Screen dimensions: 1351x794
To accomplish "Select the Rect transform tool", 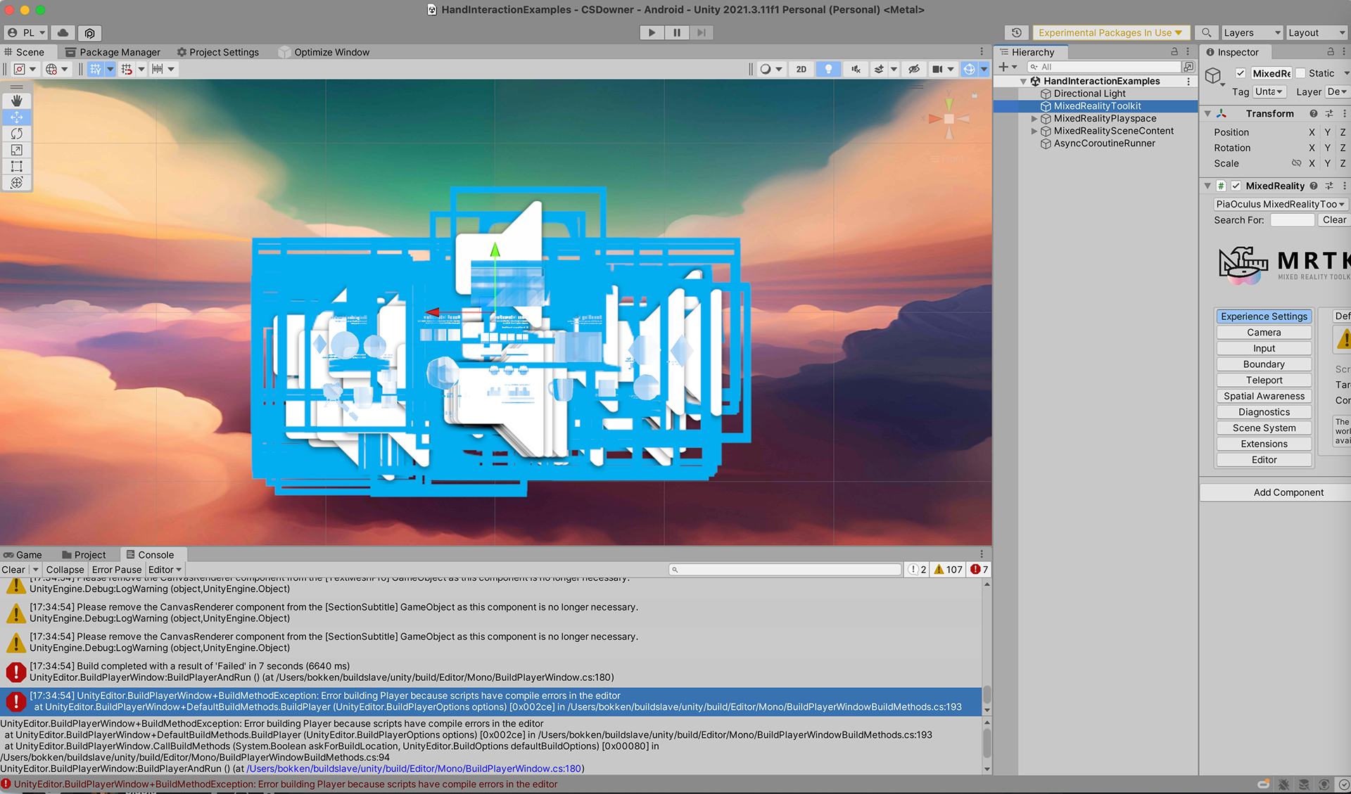I will [x=17, y=166].
